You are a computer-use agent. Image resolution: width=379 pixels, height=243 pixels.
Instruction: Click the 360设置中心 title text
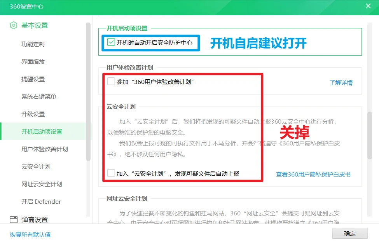26,6
